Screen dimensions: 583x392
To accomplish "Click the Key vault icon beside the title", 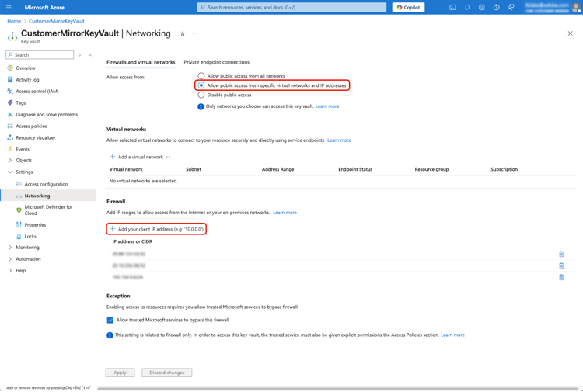I will (x=12, y=36).
